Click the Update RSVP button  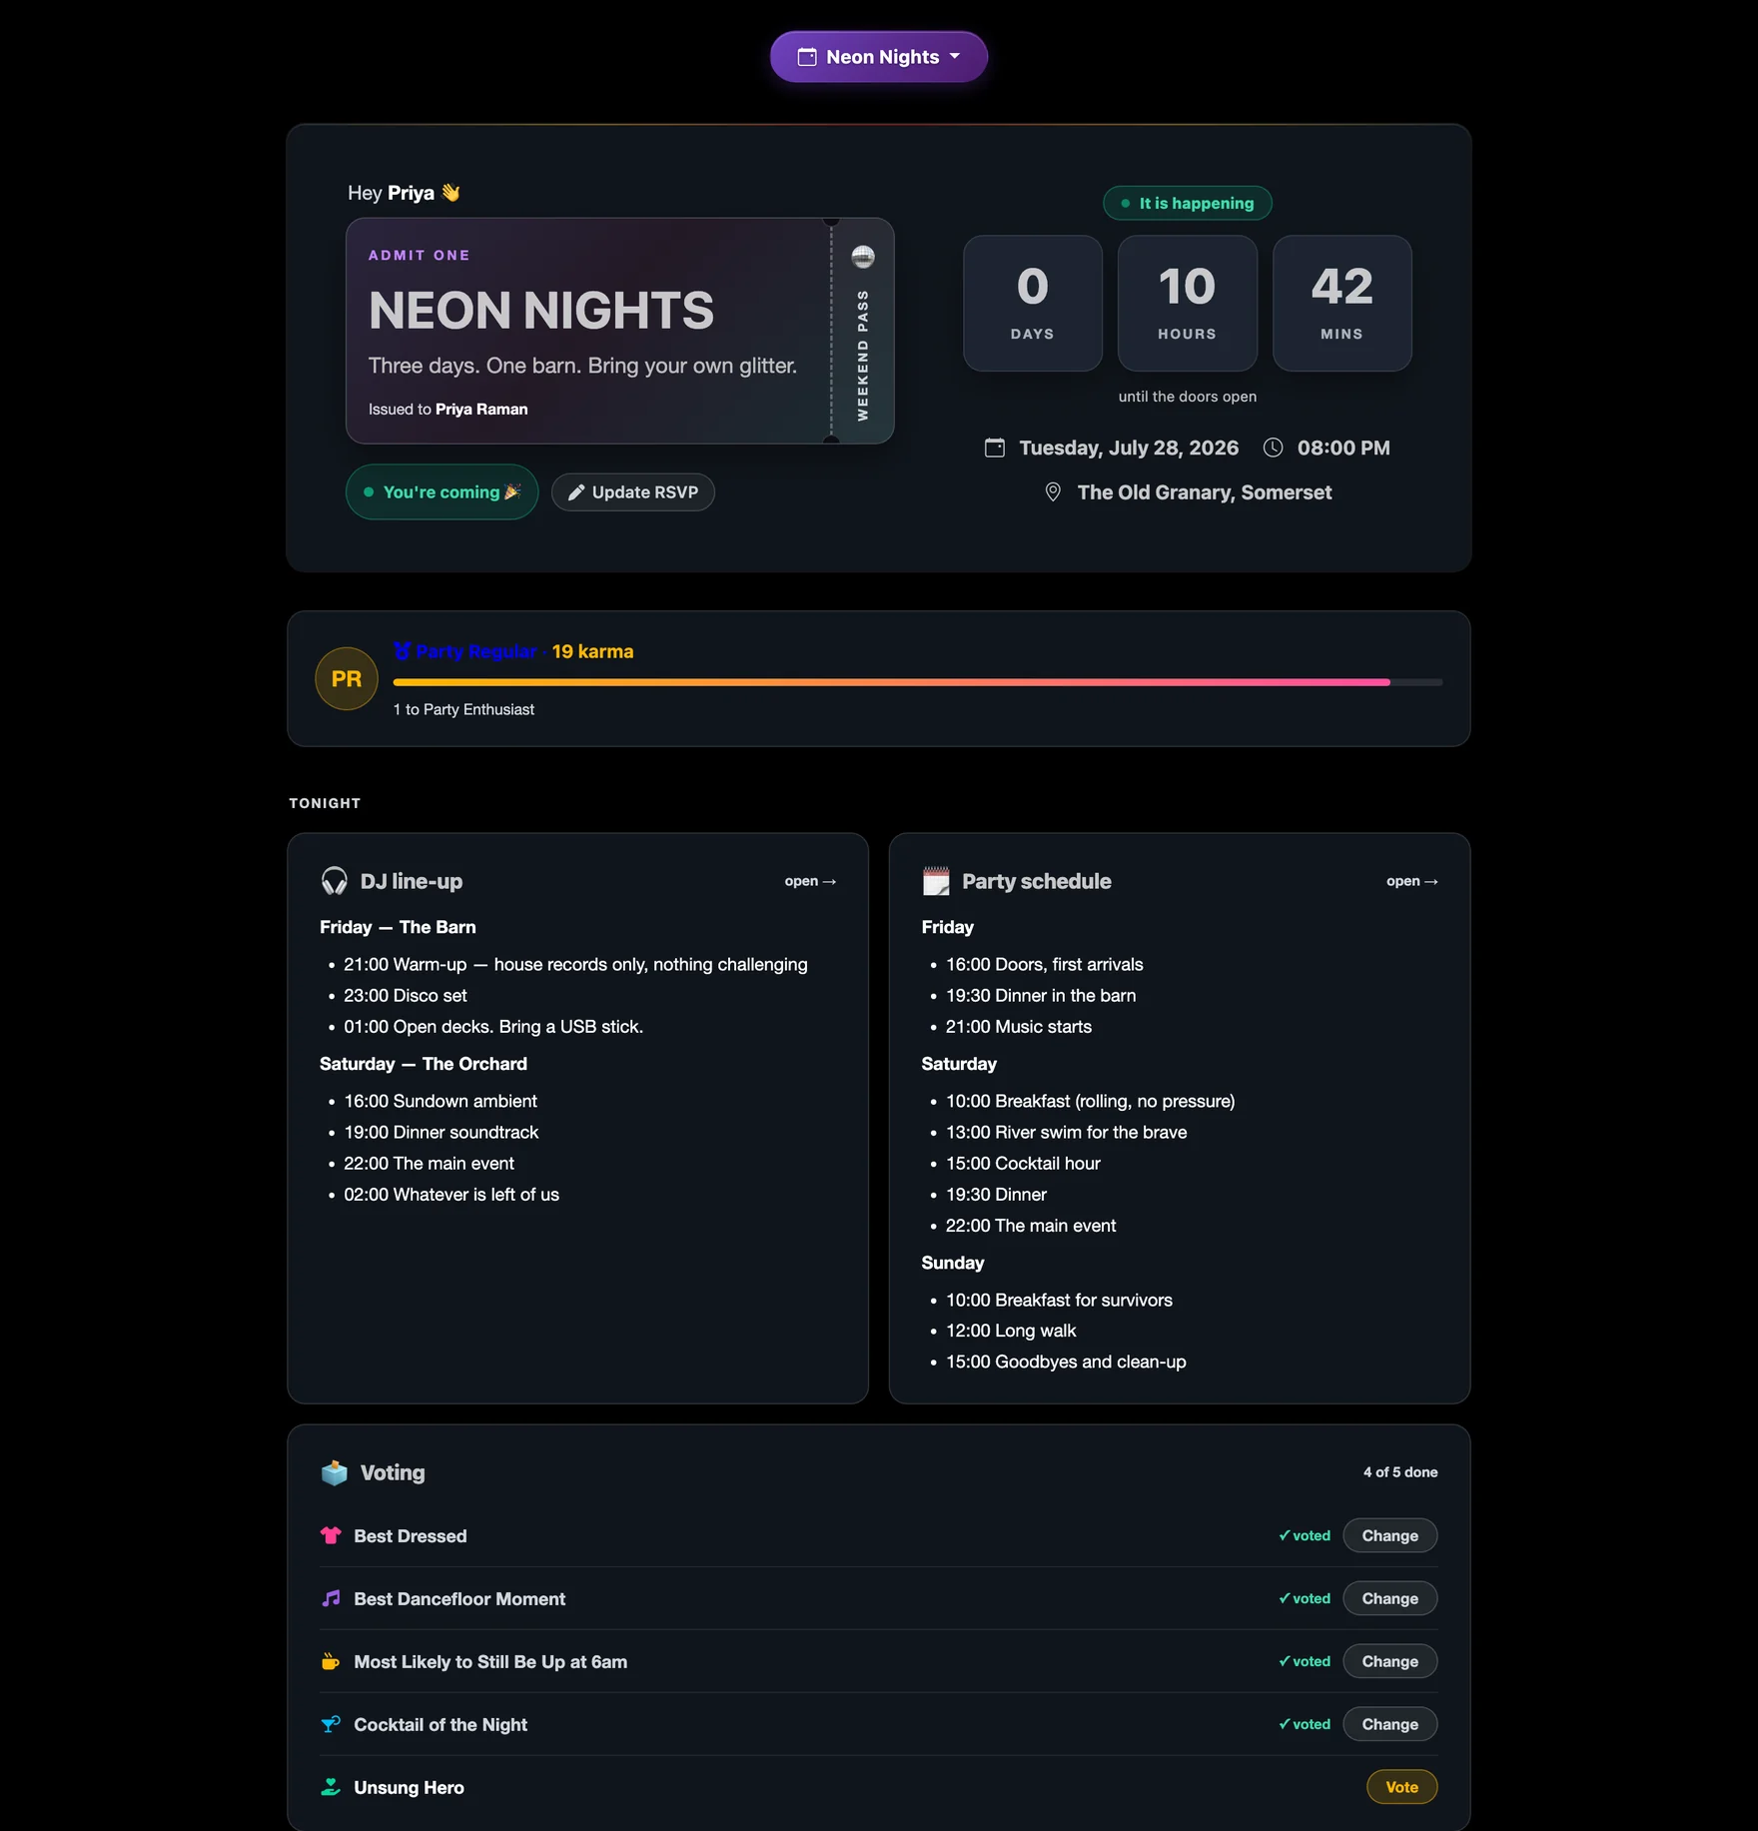[633, 492]
